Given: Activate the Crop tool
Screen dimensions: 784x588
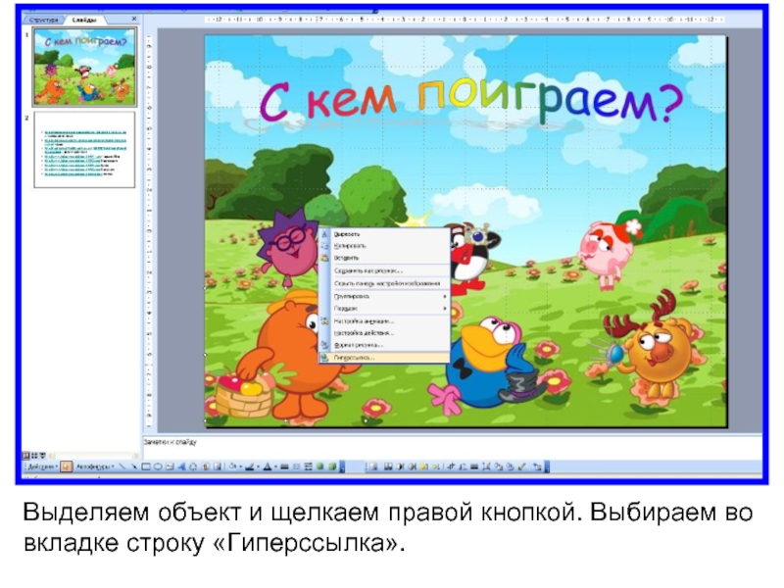Looking at the screenshot, I should coord(451,467).
